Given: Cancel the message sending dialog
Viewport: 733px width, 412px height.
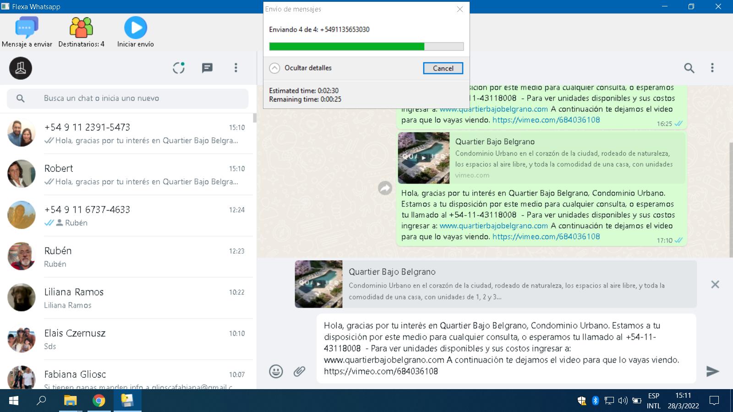Looking at the screenshot, I should click(x=443, y=68).
